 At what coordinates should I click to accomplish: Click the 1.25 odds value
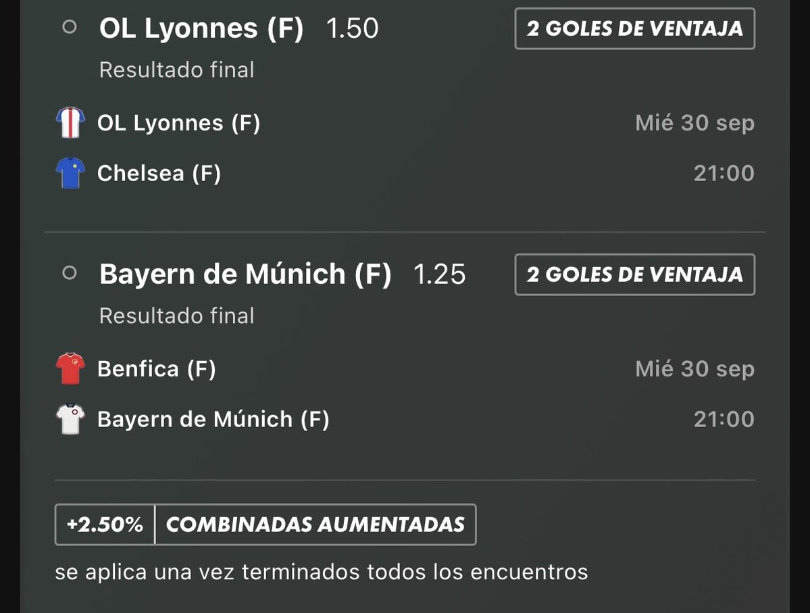point(440,274)
